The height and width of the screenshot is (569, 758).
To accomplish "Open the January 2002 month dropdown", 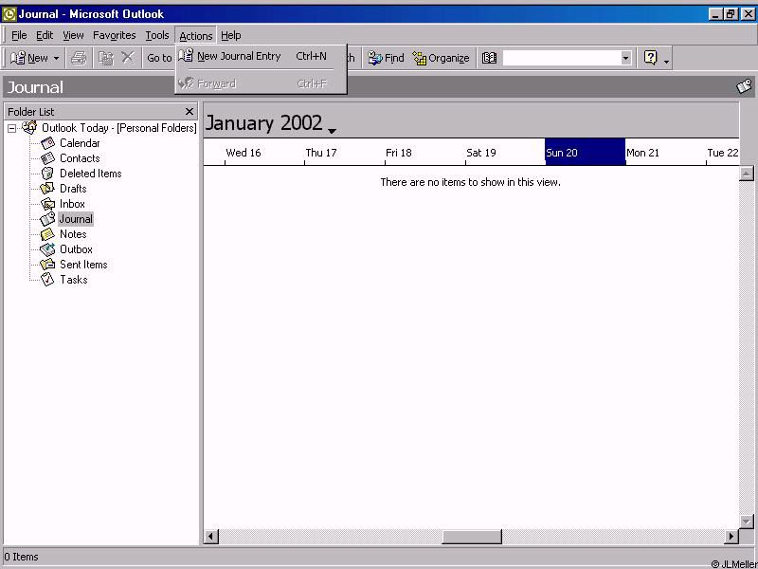I will click(x=332, y=131).
